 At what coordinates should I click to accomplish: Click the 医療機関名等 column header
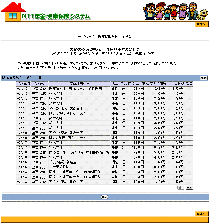tap(79, 84)
